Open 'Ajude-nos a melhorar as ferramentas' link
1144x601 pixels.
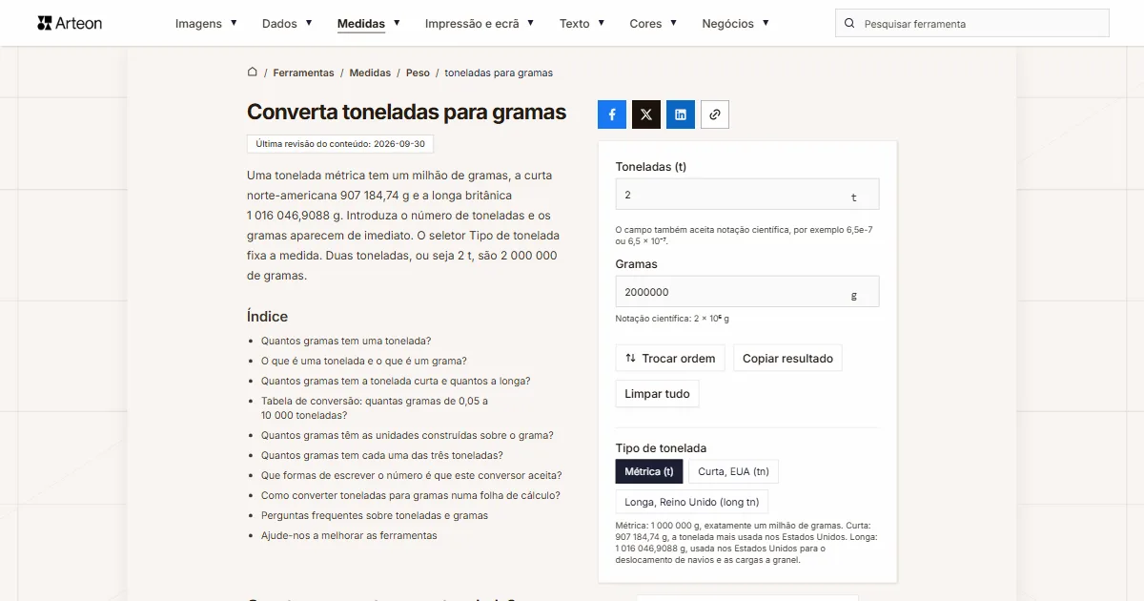pyautogui.click(x=349, y=535)
